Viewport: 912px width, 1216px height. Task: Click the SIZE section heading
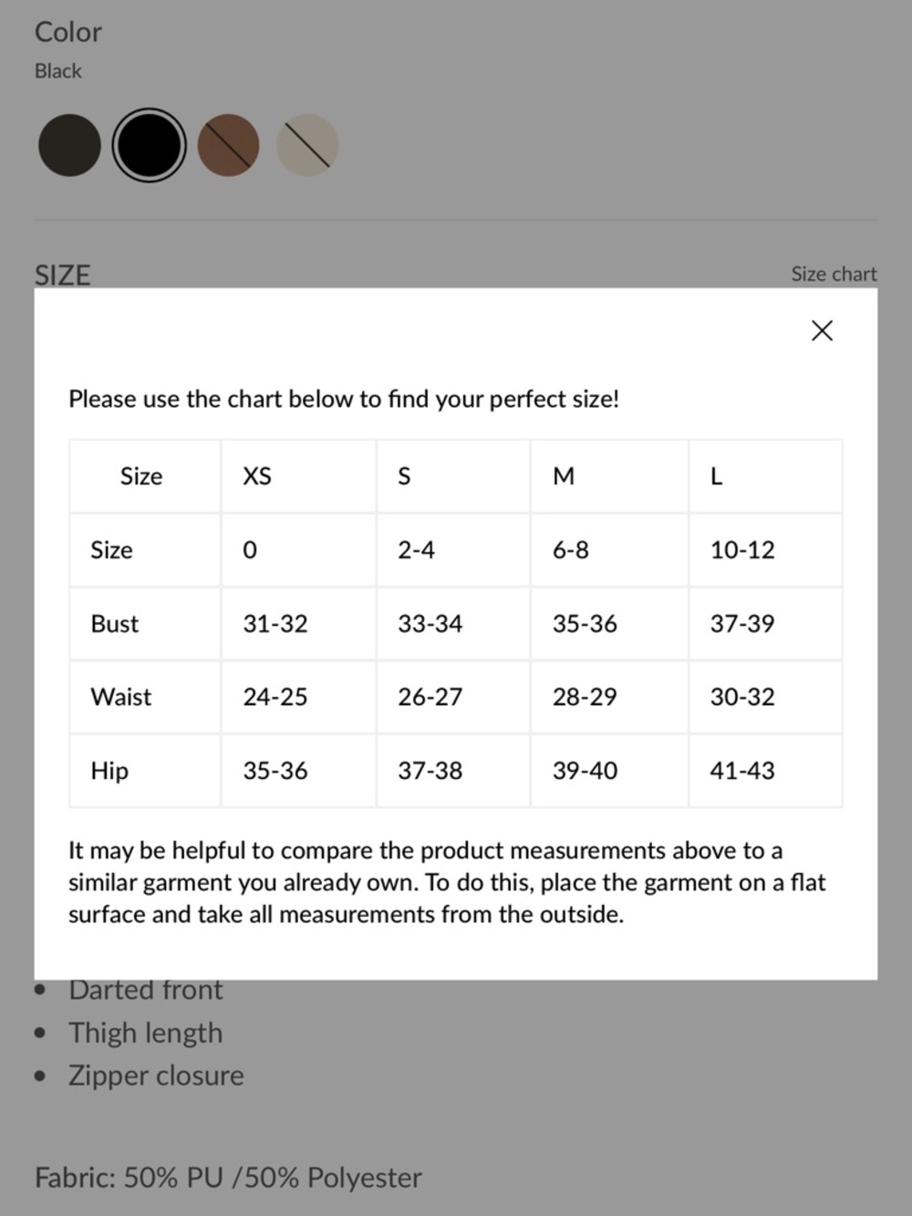[x=62, y=275]
